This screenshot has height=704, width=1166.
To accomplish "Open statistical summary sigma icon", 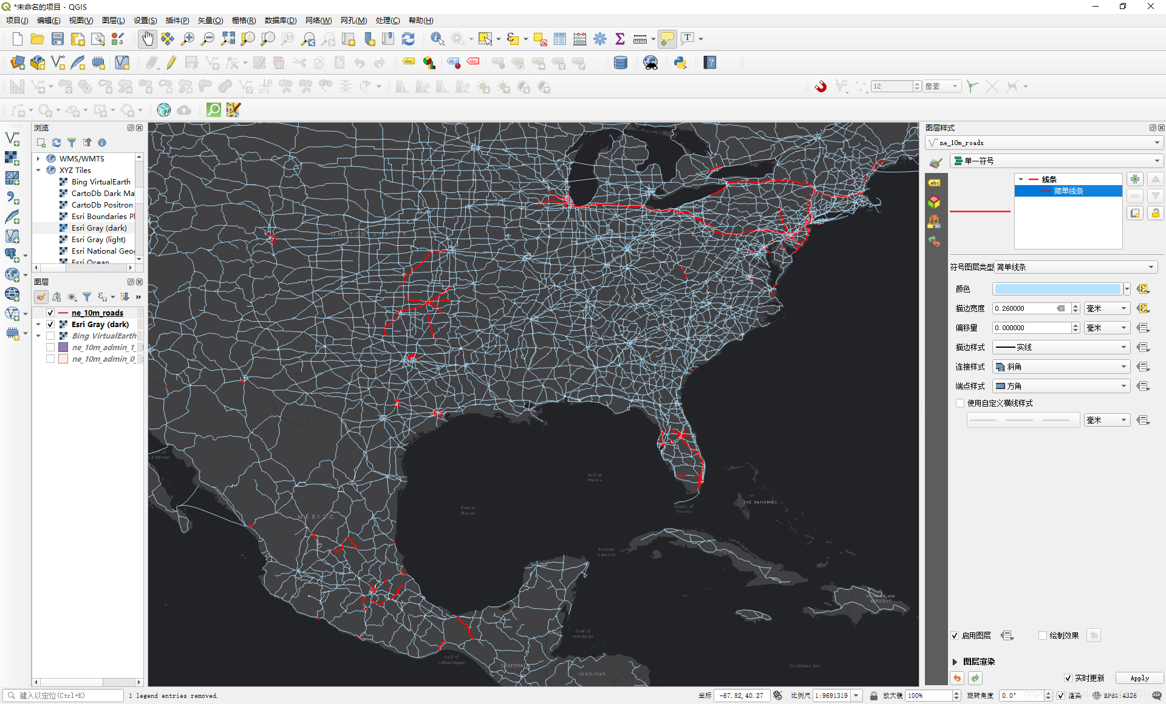I will click(620, 39).
